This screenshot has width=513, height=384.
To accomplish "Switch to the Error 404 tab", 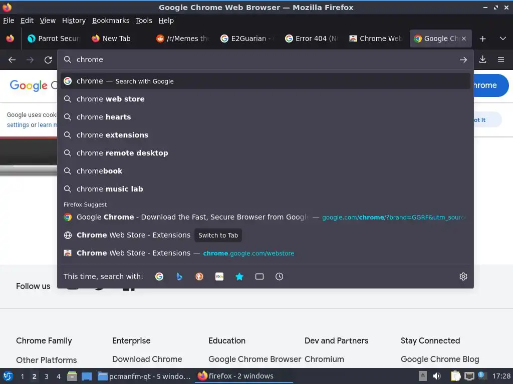I will 311,38.
